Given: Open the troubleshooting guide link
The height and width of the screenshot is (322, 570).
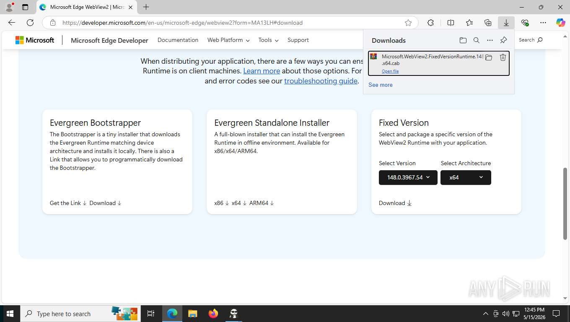Looking at the screenshot, I should [321, 81].
